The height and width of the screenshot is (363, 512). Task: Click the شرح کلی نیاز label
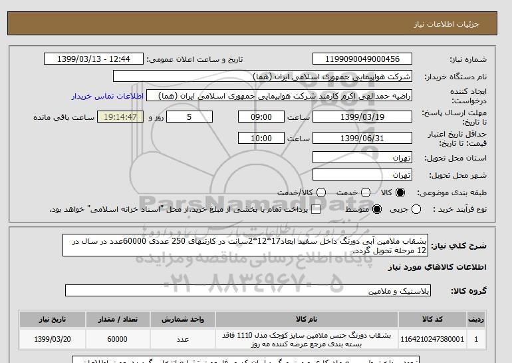[459, 246]
